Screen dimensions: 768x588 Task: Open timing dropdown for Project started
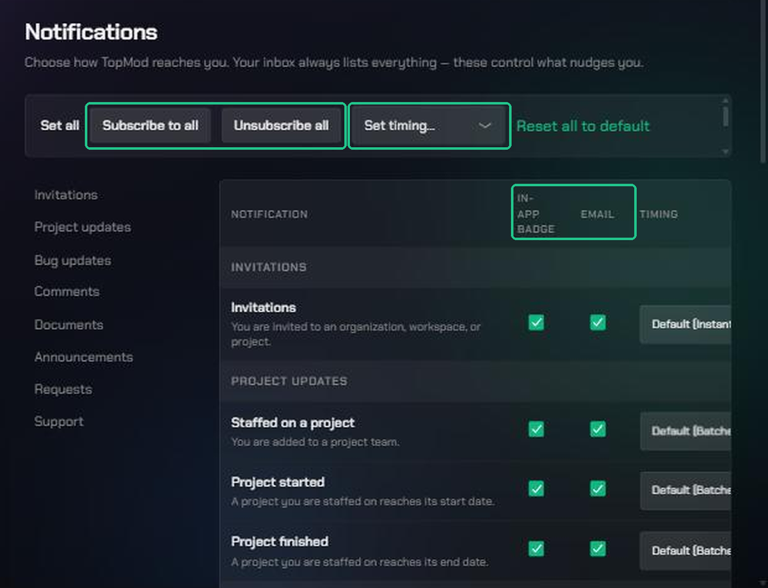[x=685, y=491]
